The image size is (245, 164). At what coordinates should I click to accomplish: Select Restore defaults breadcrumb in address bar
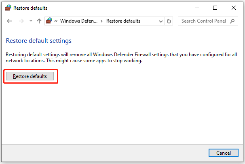tap(123, 21)
